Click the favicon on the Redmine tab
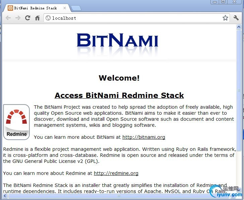Viewport: 244px width, 200px height. pos(10,8)
